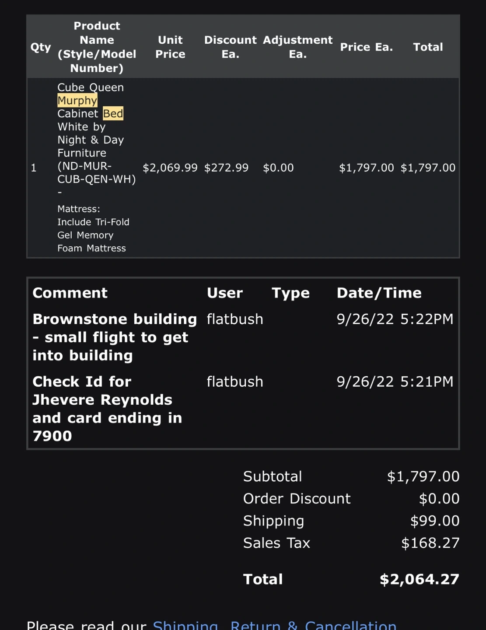Click the Price Ea. column header
Image resolution: width=486 pixels, height=630 pixels.
[x=366, y=47]
